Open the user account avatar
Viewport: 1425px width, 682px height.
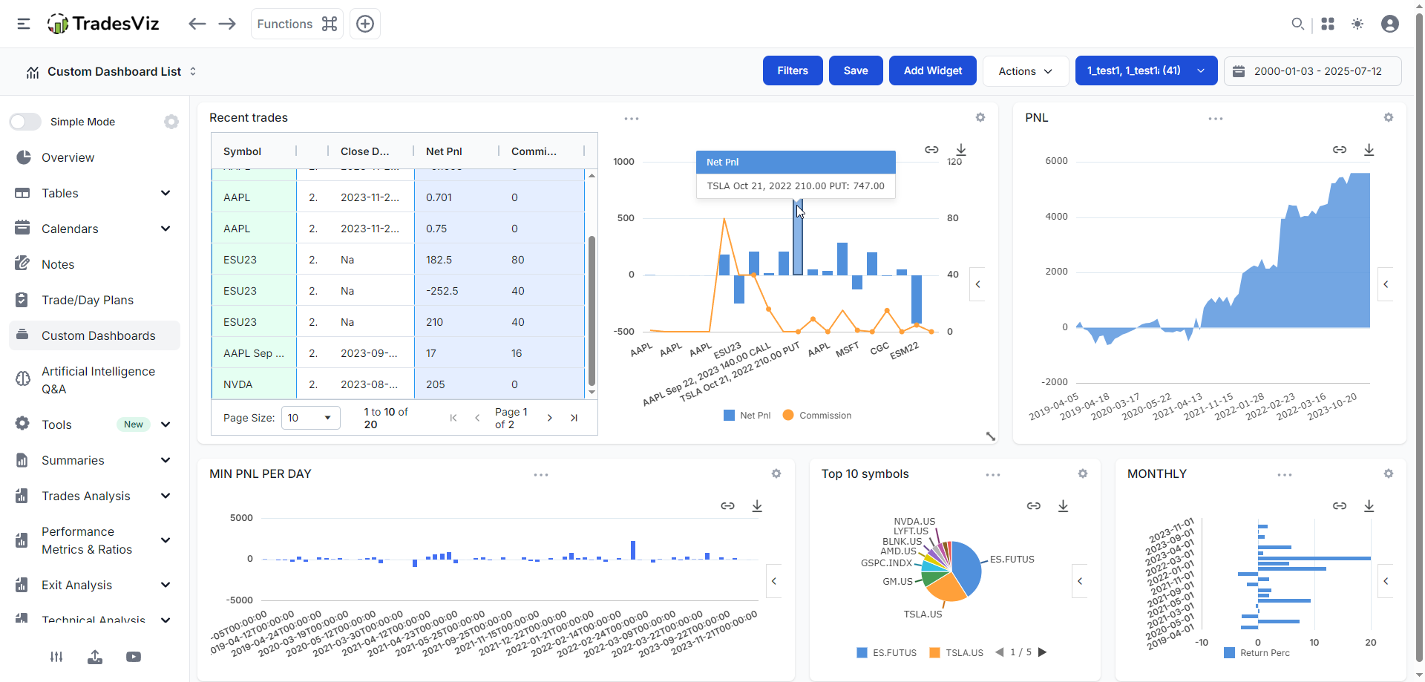tap(1390, 24)
